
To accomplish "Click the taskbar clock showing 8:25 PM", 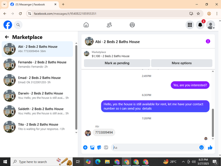I will tap(203, 162).
